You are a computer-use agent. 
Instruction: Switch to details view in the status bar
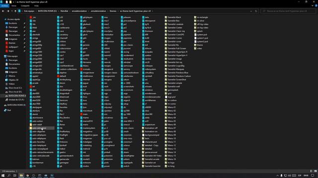[312, 171]
